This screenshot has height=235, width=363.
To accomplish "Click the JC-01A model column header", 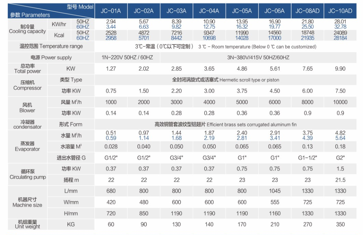I will pyautogui.click(x=111, y=11).
